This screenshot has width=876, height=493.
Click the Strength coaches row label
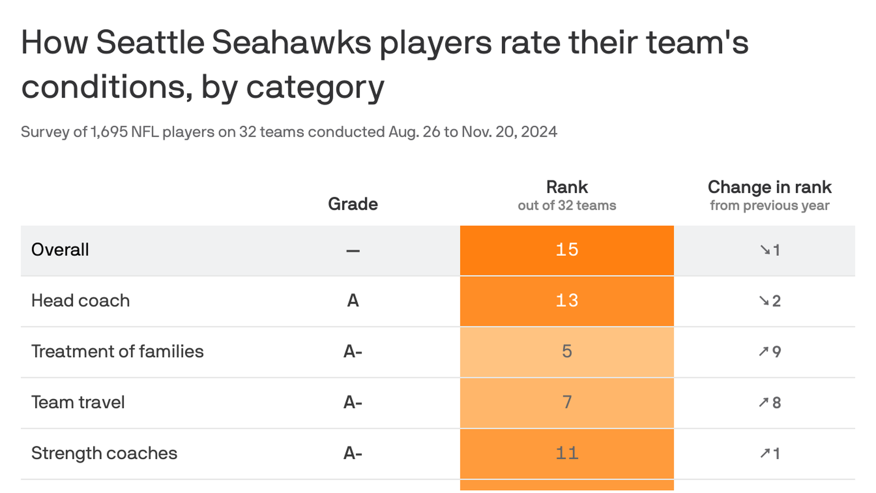(x=104, y=453)
